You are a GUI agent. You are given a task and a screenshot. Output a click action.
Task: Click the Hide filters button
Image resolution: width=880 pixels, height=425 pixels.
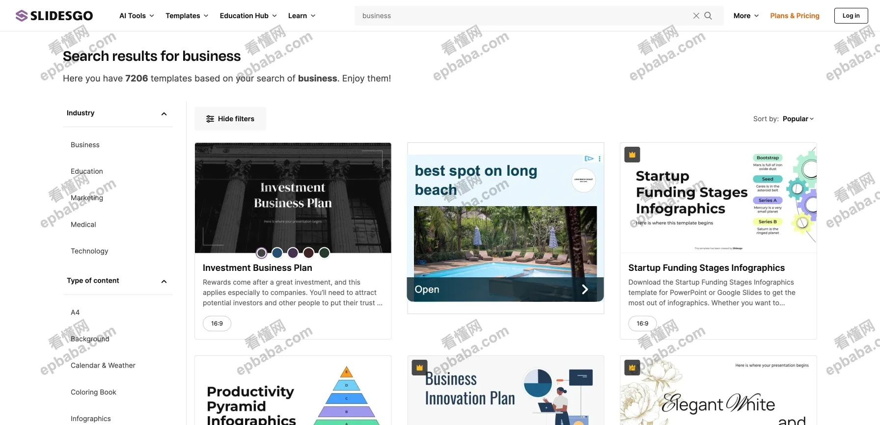230,119
